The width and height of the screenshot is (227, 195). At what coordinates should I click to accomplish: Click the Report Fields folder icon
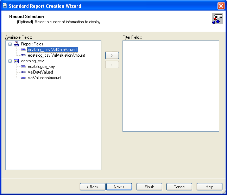pos(16,44)
